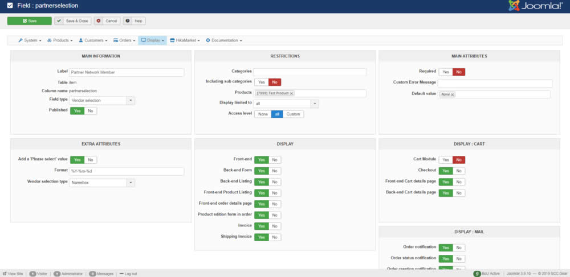Screen dimensions: 570x277
Task: Open the HikaMarket menu
Action: click(185, 40)
